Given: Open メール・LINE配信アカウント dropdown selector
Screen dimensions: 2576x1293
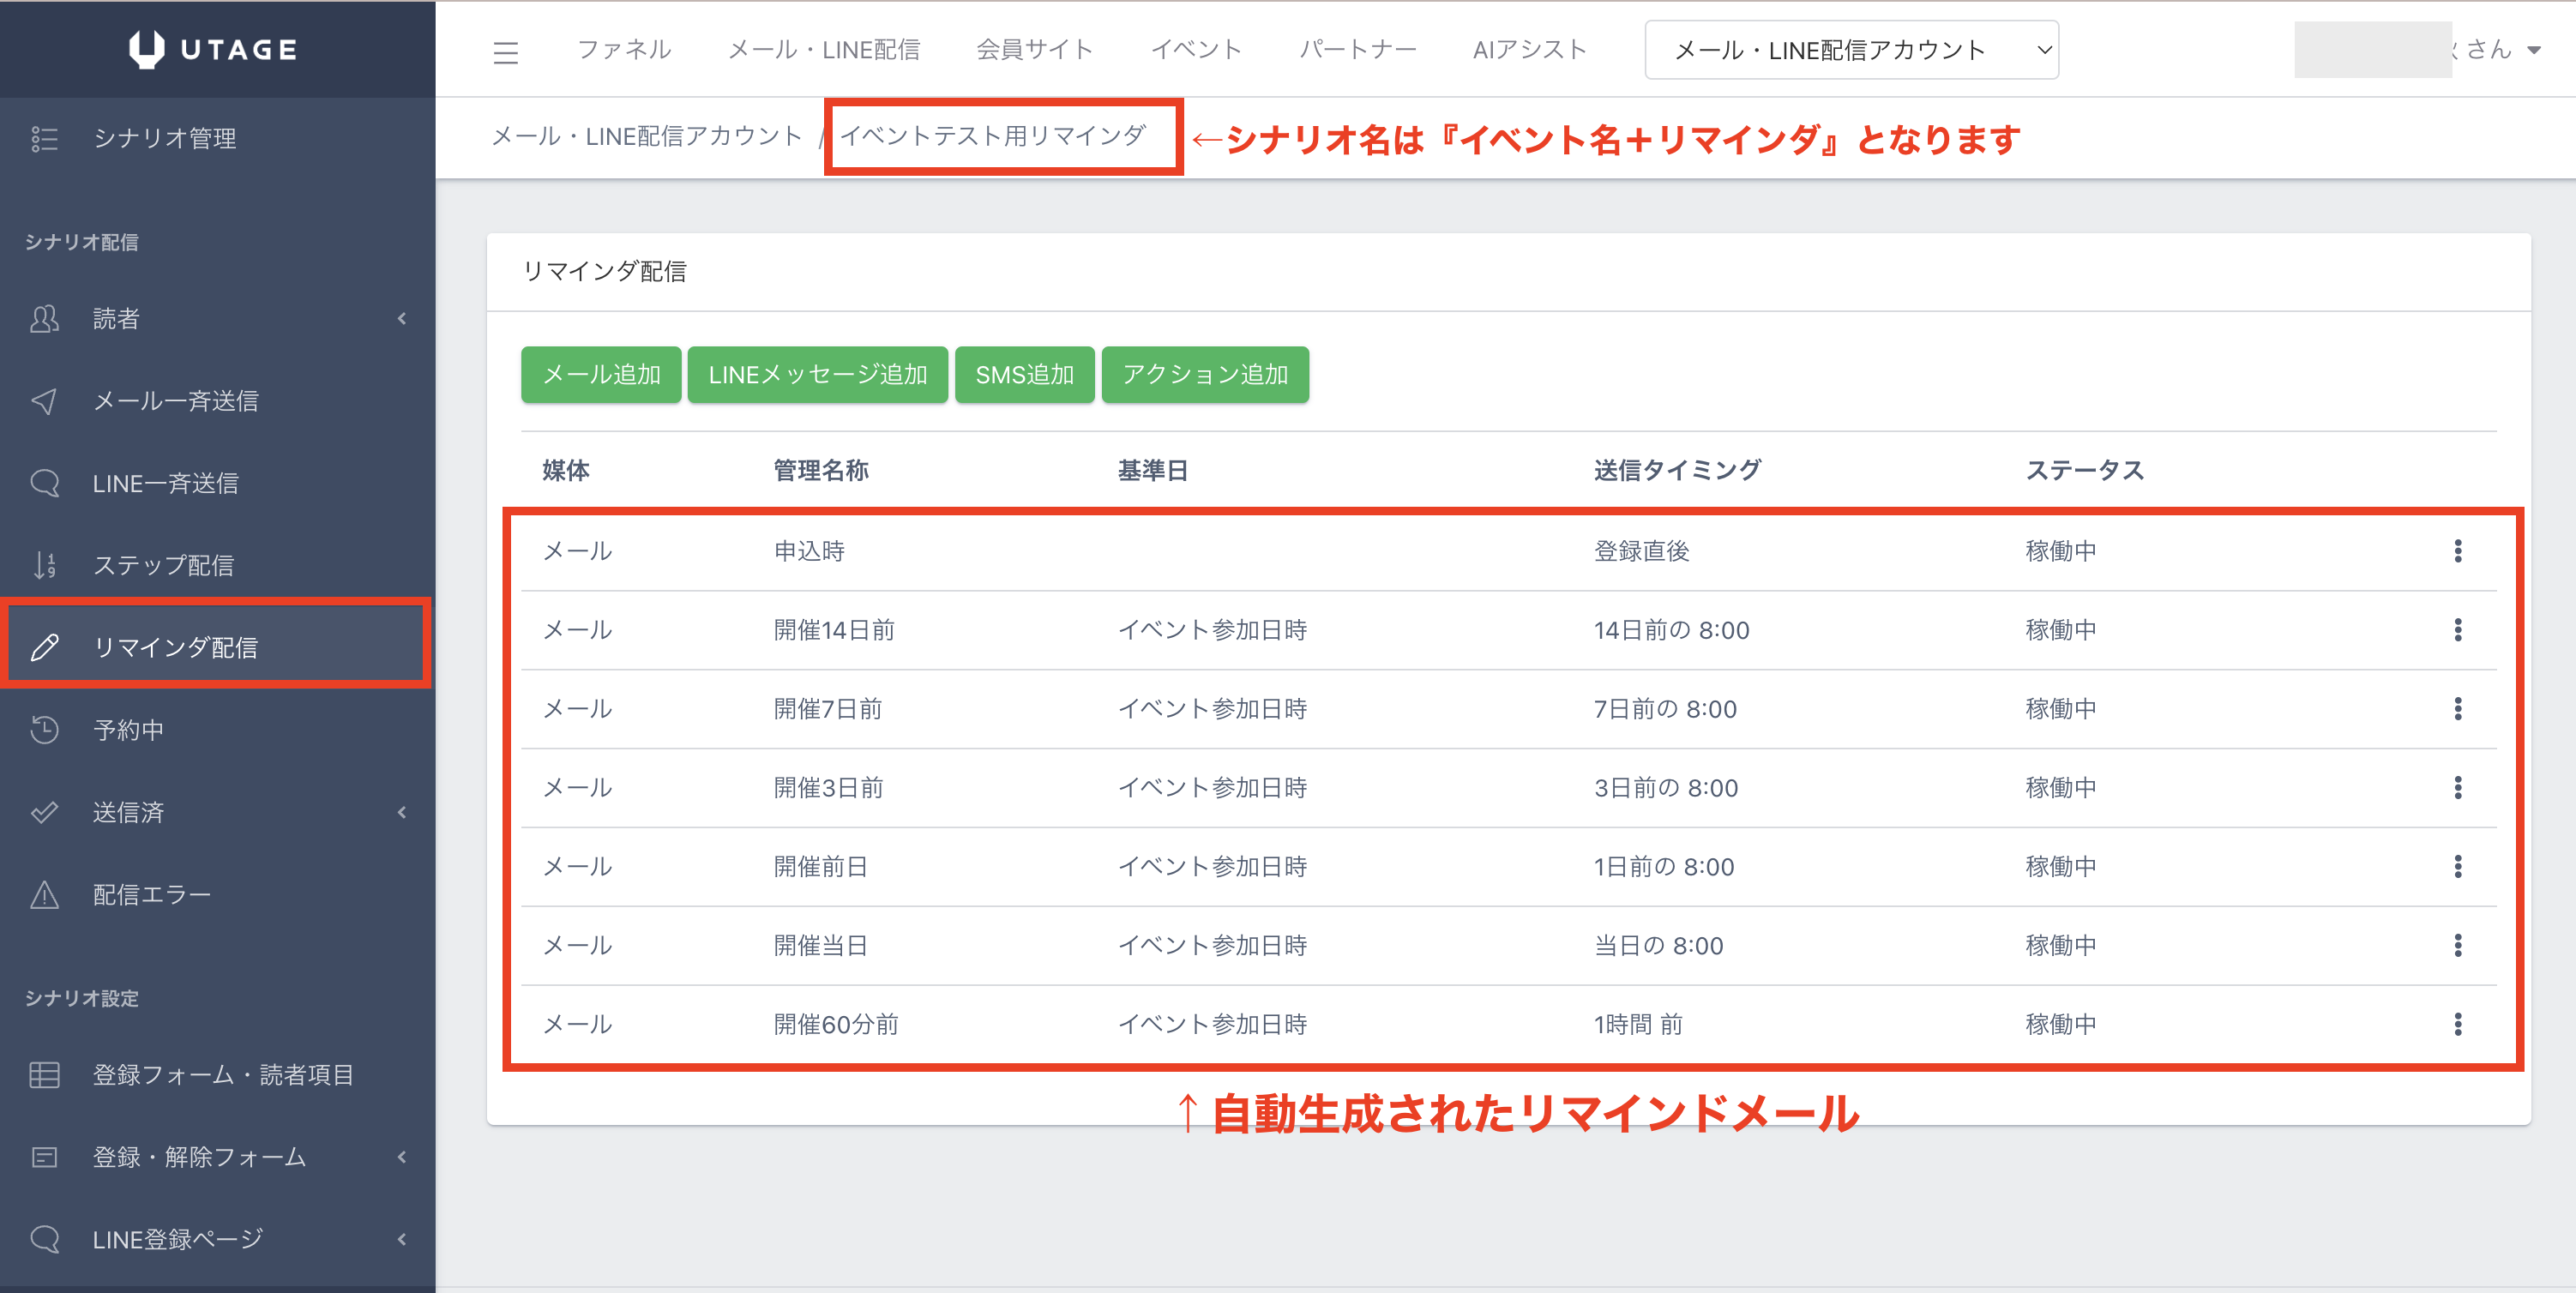Looking at the screenshot, I should pyautogui.click(x=1850, y=50).
